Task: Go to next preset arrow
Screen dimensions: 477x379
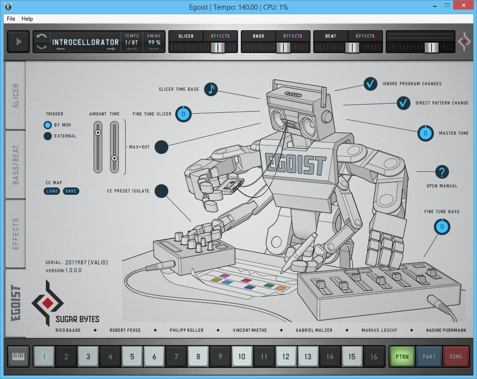Action: click(x=111, y=49)
